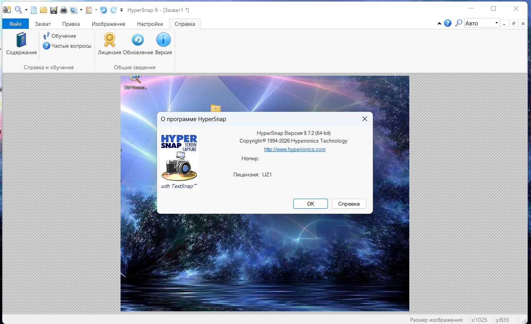
Task: Click the Версия info icon
Action: click(164, 44)
